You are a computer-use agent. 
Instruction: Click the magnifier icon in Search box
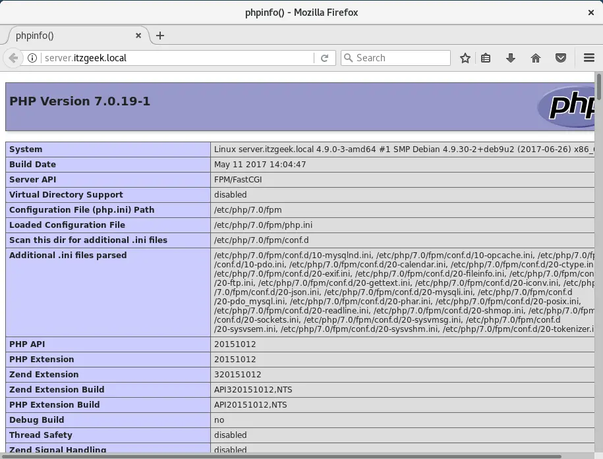coord(348,58)
